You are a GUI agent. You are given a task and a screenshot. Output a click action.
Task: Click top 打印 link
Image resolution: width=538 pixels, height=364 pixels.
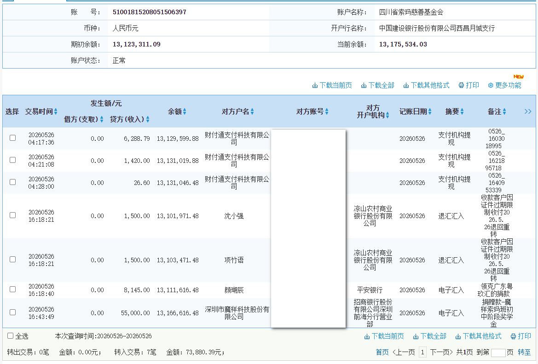click(x=473, y=86)
